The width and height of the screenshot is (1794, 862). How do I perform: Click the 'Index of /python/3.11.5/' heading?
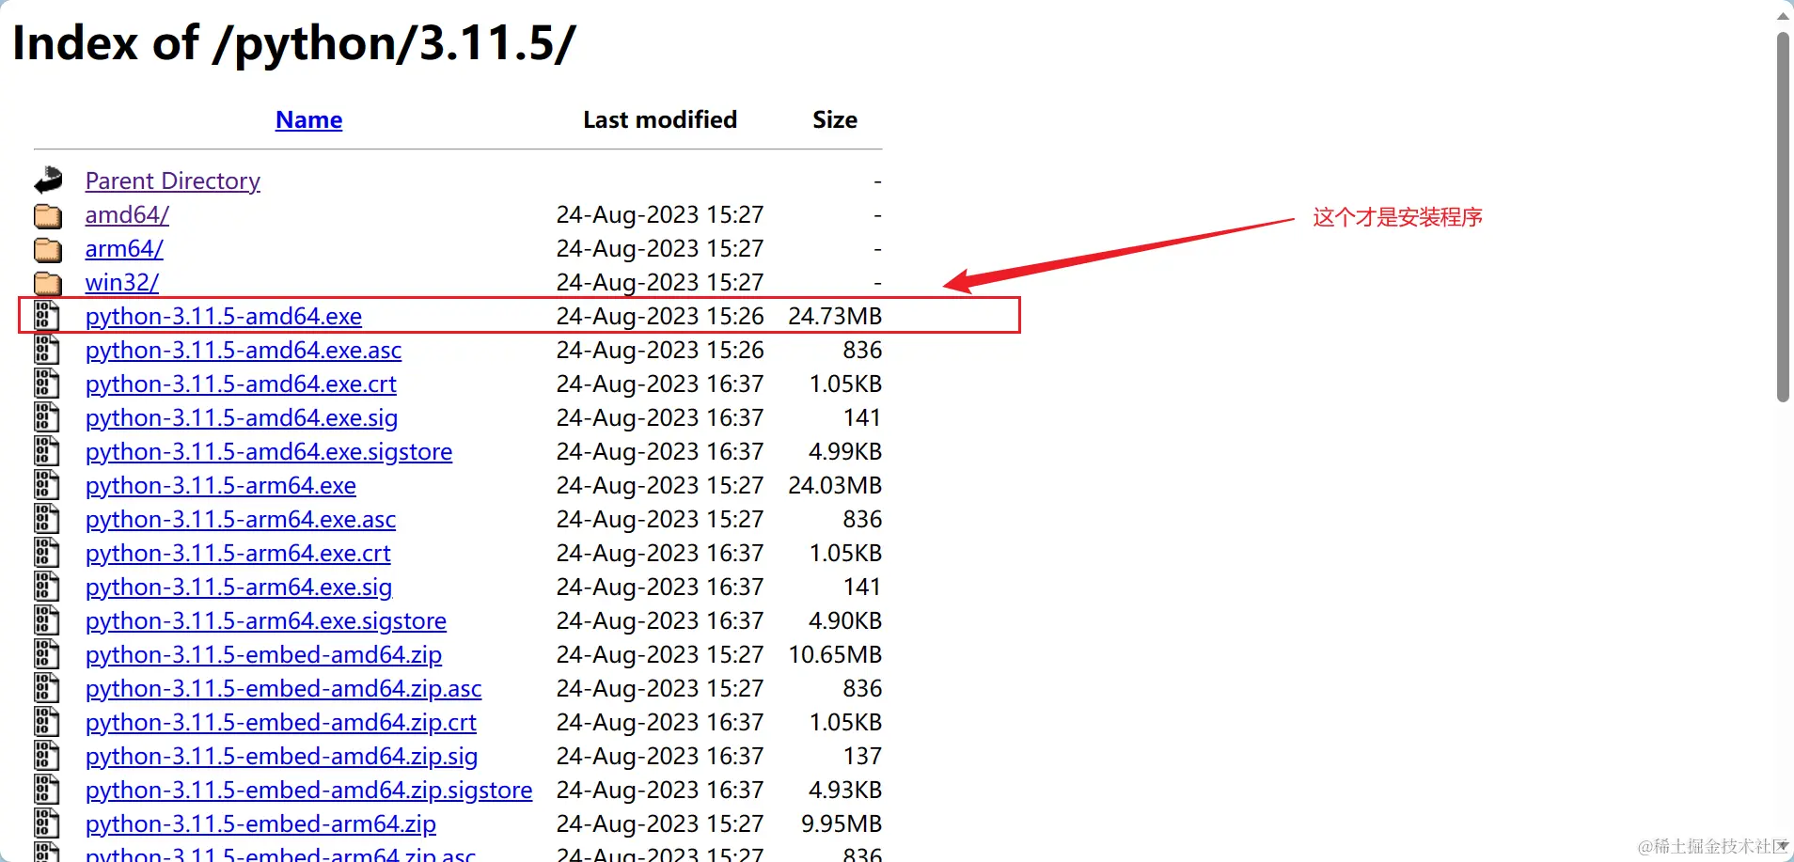coord(293,43)
